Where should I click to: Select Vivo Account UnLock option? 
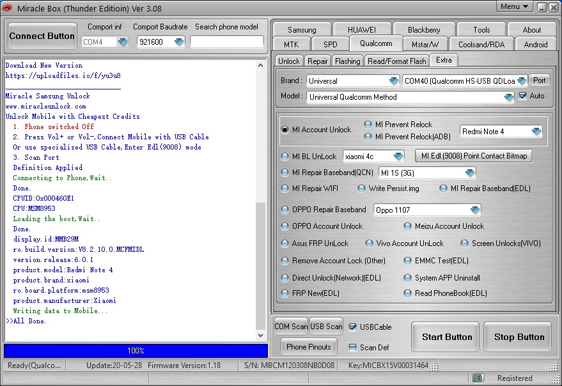[x=369, y=243]
